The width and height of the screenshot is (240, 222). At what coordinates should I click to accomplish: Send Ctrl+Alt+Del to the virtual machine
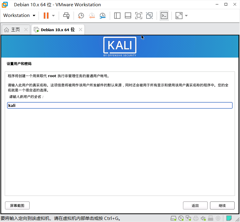click(x=66, y=15)
